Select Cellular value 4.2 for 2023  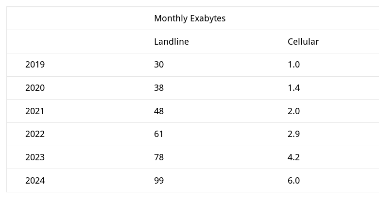pyautogui.click(x=293, y=157)
